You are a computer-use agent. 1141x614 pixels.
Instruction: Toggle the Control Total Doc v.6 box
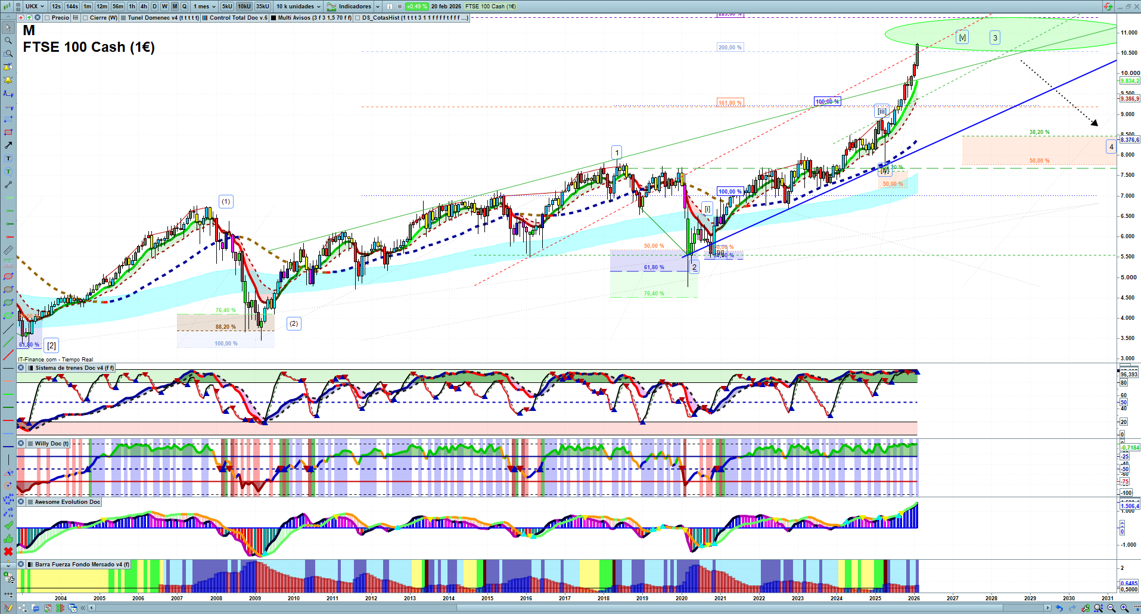pos(205,18)
